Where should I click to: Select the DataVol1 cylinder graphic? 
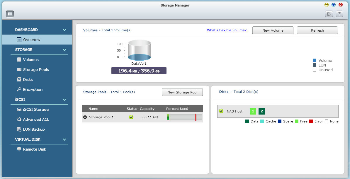pos(139,50)
